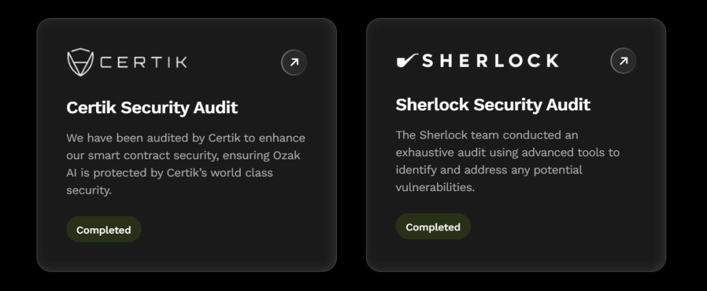
Task: Click the CERTIK wordmark text
Action: 144,63
